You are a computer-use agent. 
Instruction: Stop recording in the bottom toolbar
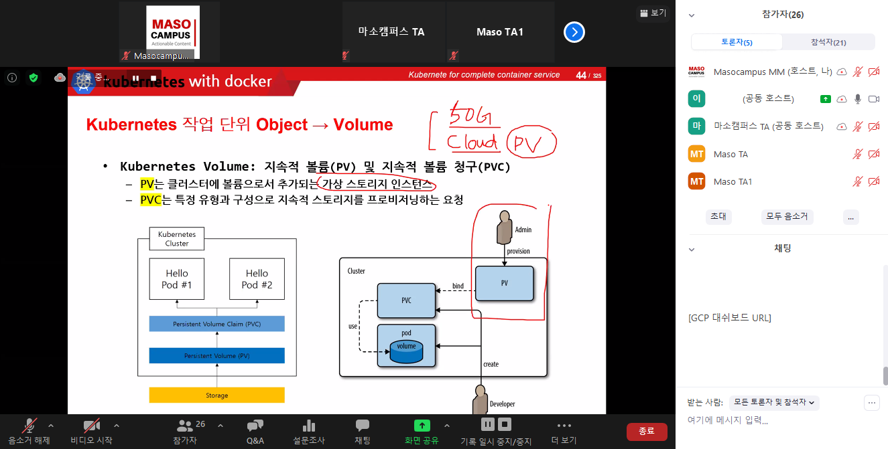tap(505, 424)
